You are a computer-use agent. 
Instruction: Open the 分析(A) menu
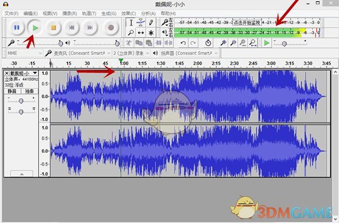(148, 14)
